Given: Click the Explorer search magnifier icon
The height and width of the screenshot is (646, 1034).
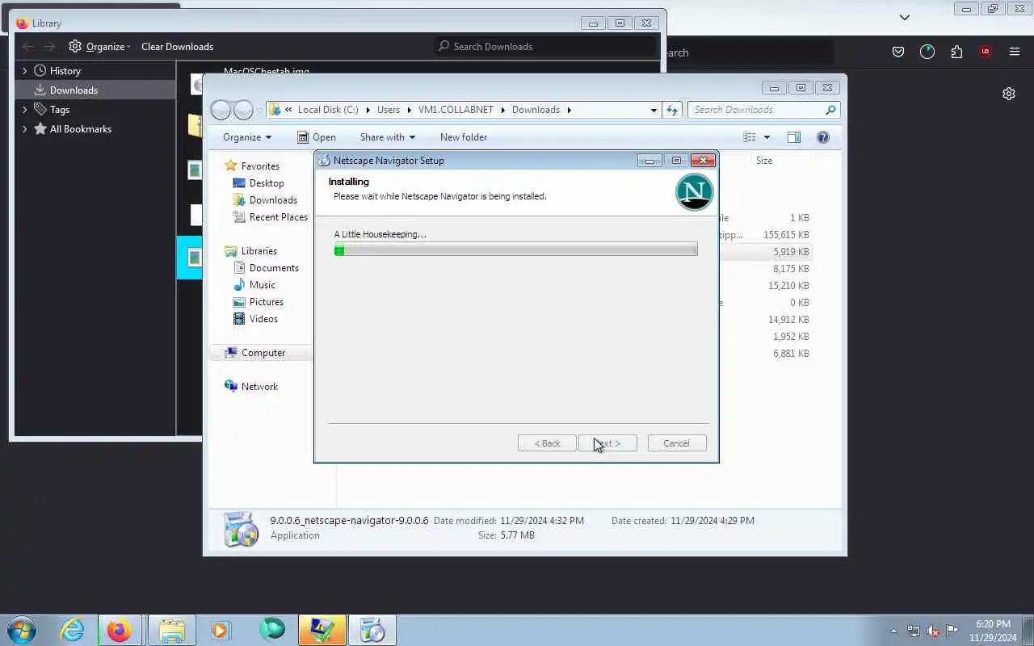Looking at the screenshot, I should [x=830, y=110].
